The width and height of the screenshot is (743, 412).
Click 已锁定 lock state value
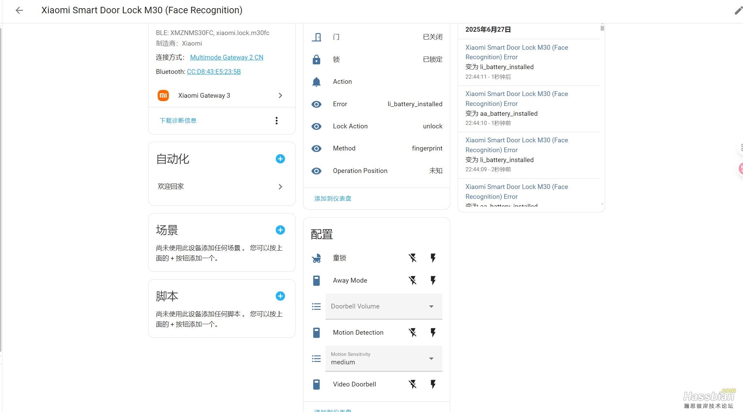coord(432,59)
